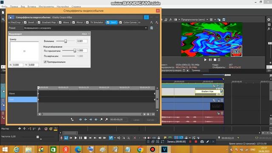Open the Правка menu
Viewport: 272px width, 153px height.
[14, 7]
